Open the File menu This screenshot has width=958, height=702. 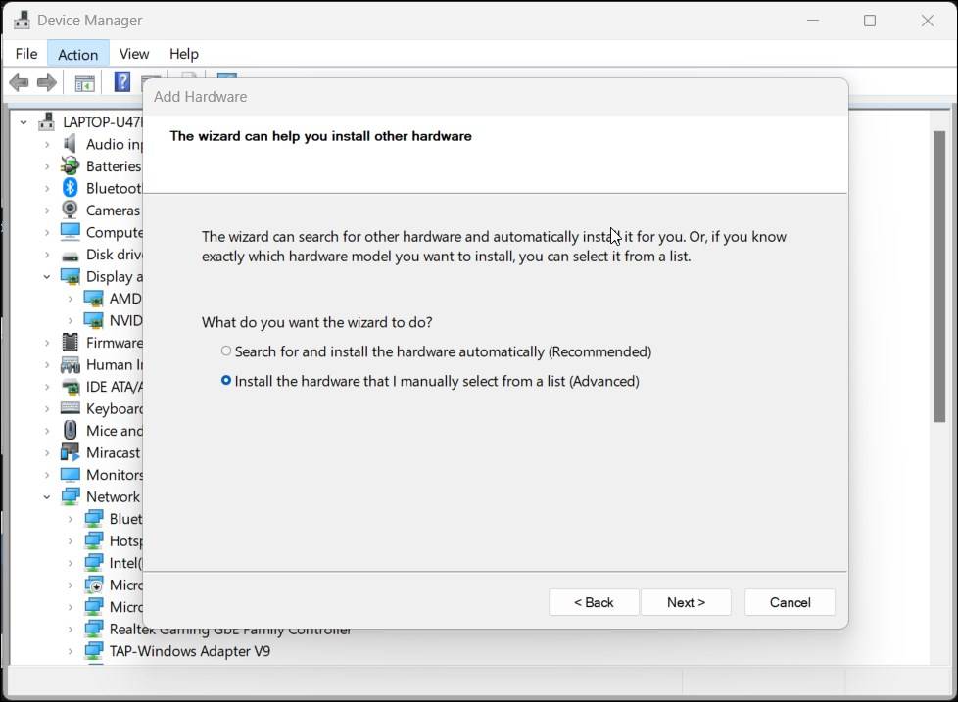[26, 54]
